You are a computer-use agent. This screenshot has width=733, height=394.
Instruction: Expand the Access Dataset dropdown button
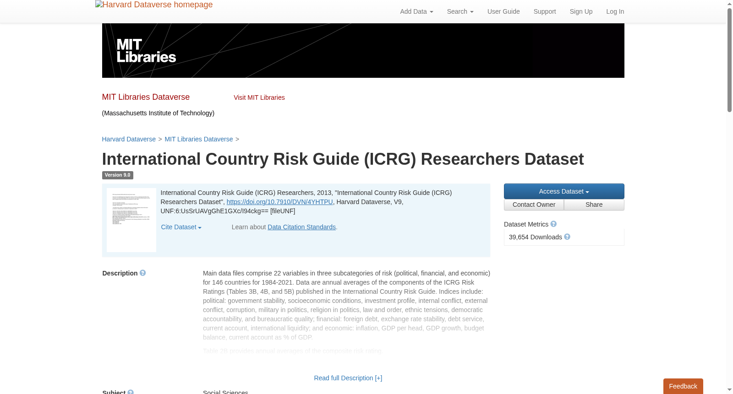pos(564,191)
